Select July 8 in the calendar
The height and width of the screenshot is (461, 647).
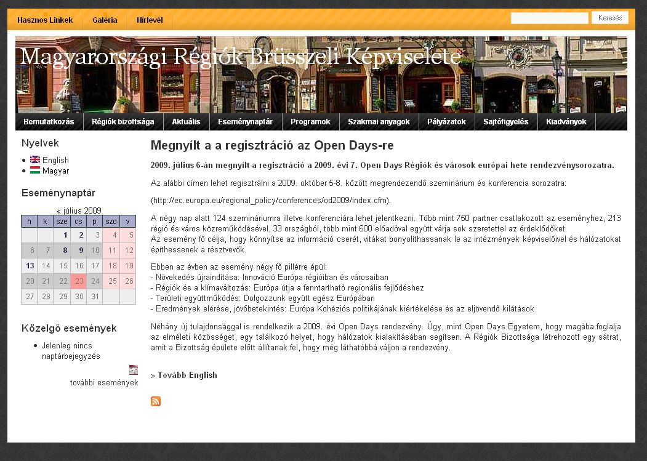point(62,250)
